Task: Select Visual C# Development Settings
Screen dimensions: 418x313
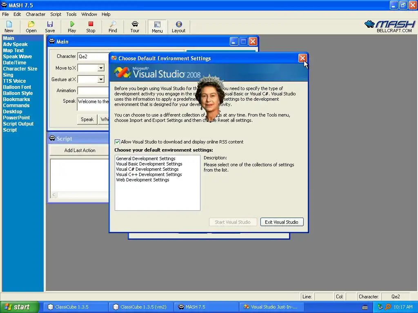Action: (x=147, y=169)
